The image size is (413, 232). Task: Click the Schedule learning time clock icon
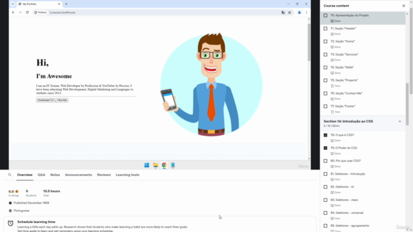(x=10, y=224)
